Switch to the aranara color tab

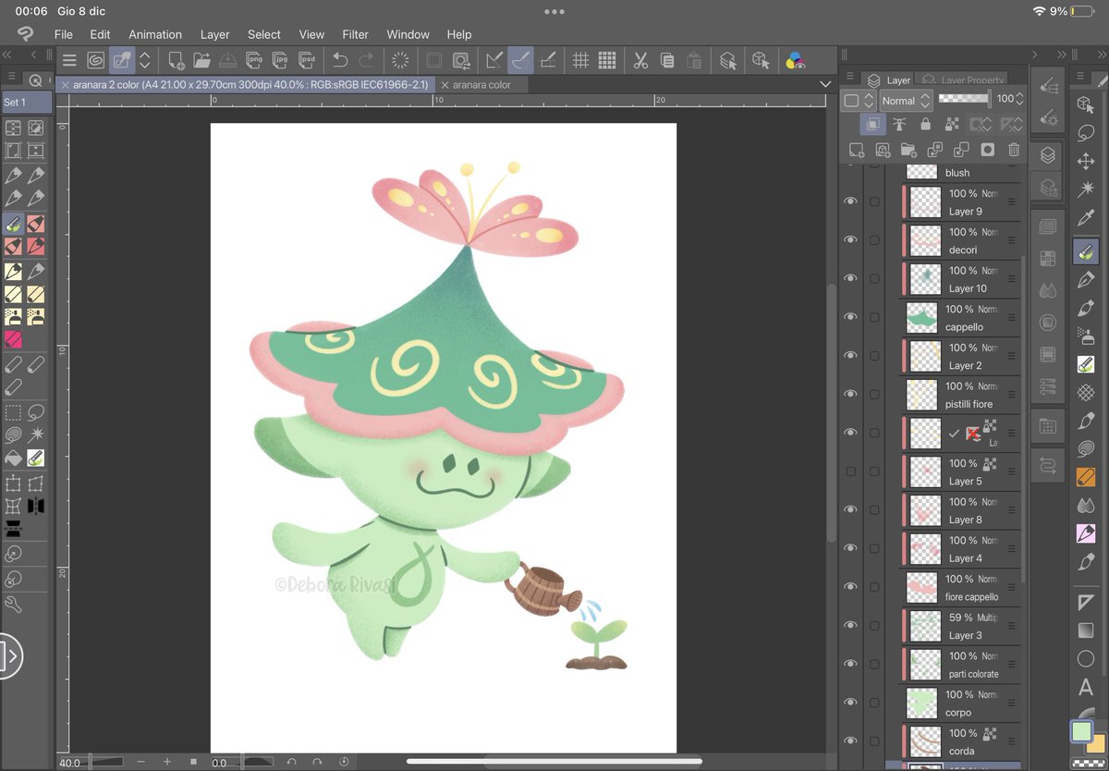tap(480, 84)
